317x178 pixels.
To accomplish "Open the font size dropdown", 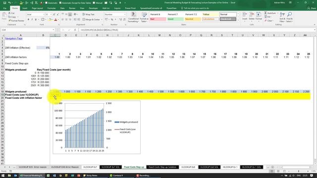I will pyautogui.click(x=51, y=14).
